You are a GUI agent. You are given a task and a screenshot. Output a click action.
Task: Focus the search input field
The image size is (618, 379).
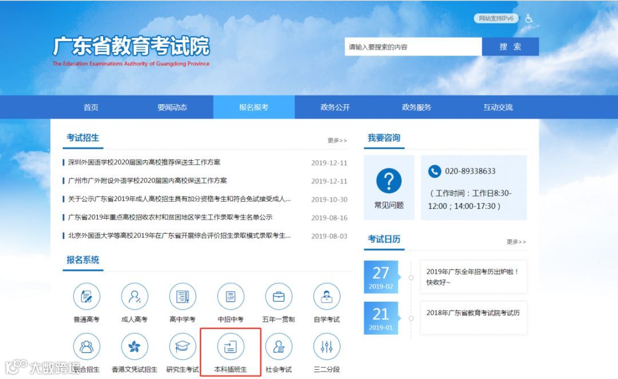click(x=413, y=46)
